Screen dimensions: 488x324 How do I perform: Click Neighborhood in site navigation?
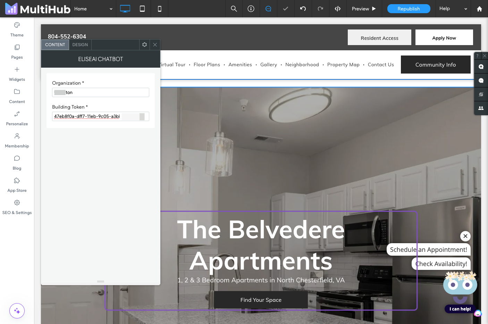[x=302, y=65]
